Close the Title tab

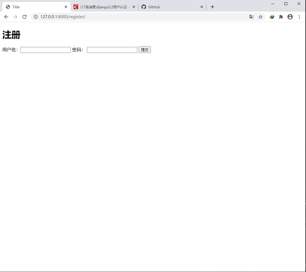coord(66,7)
